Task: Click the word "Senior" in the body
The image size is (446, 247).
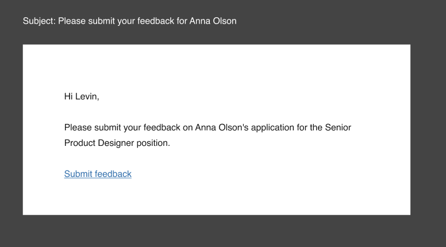Action: click(x=338, y=128)
